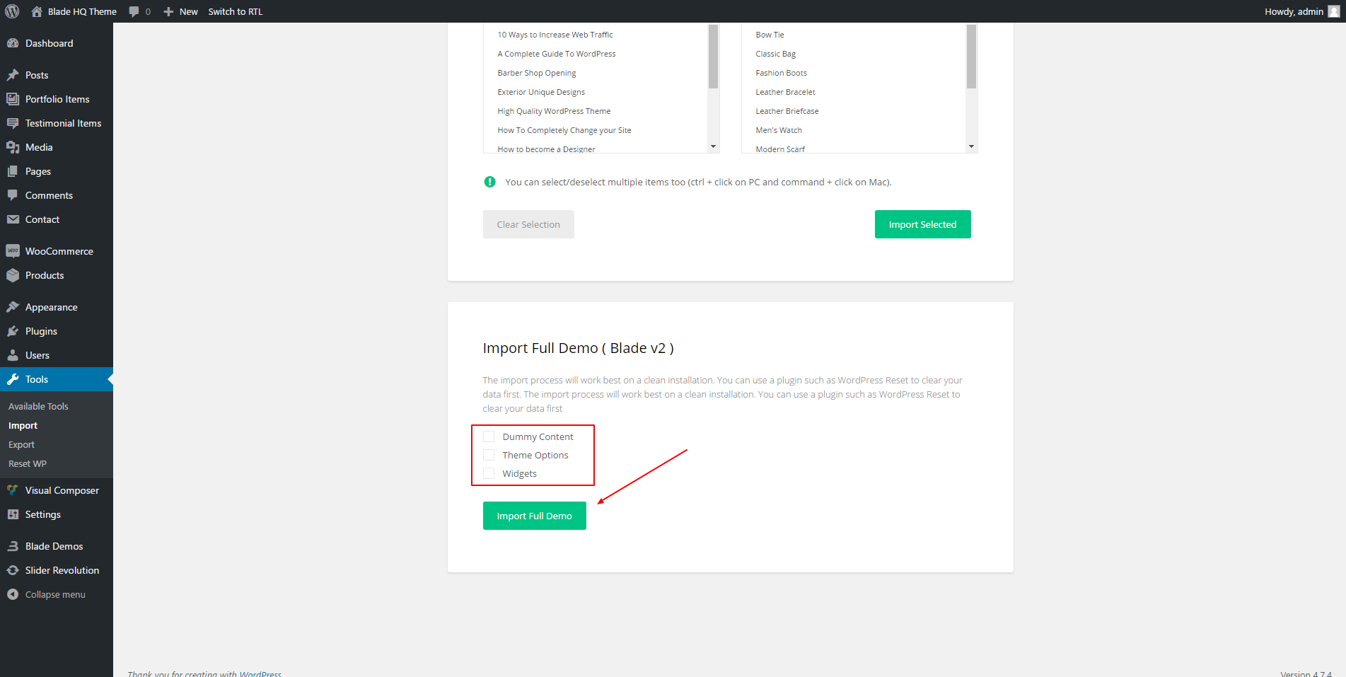Image resolution: width=1346 pixels, height=677 pixels.
Task: Click the Import Full Demo button
Action: (534, 516)
